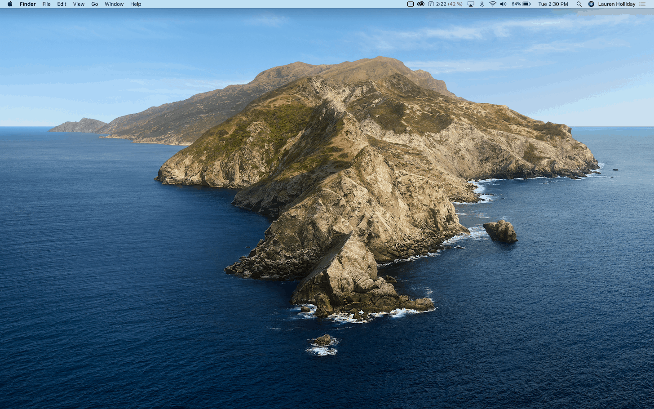The width and height of the screenshot is (654, 409).
Task: Open Notification Center from the menu bar
Action: 647,4
